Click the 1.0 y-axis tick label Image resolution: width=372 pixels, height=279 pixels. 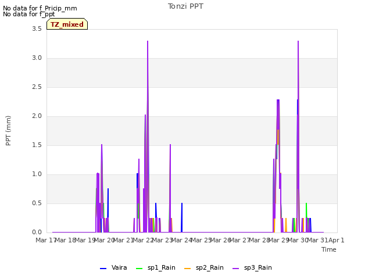37,174
